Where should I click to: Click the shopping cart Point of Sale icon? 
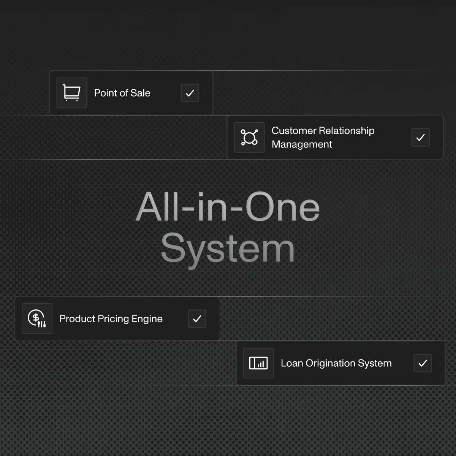pyautogui.click(x=72, y=93)
